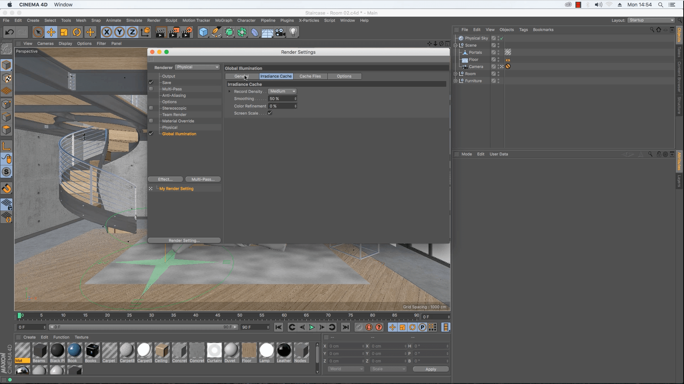Click the Light bulb icon
684x384 pixels.
click(x=293, y=32)
